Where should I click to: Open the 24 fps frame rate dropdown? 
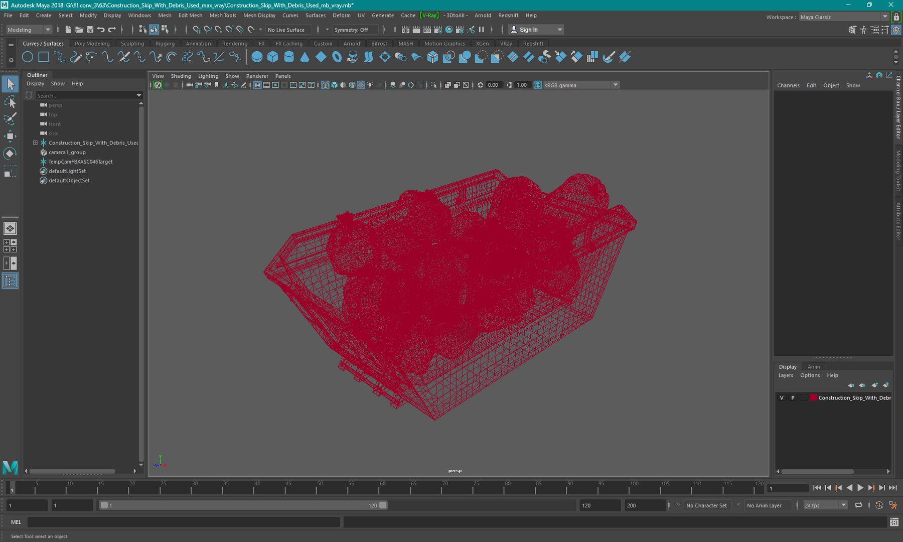click(825, 505)
